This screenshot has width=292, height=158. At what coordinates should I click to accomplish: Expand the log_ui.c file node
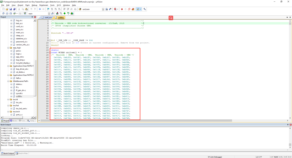pyautogui.click(x=11, y=21)
